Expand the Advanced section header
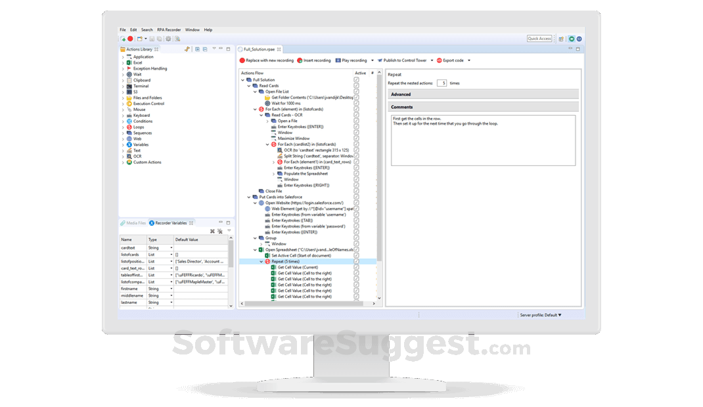The image size is (703, 407). 484,95
